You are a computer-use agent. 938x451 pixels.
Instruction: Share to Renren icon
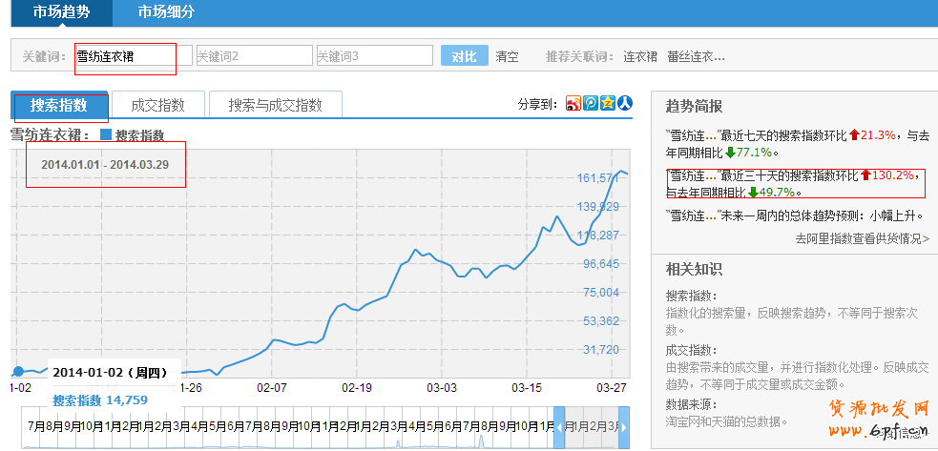[x=625, y=104]
